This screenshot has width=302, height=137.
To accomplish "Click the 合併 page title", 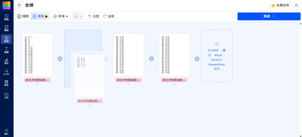I will [x=29, y=5].
